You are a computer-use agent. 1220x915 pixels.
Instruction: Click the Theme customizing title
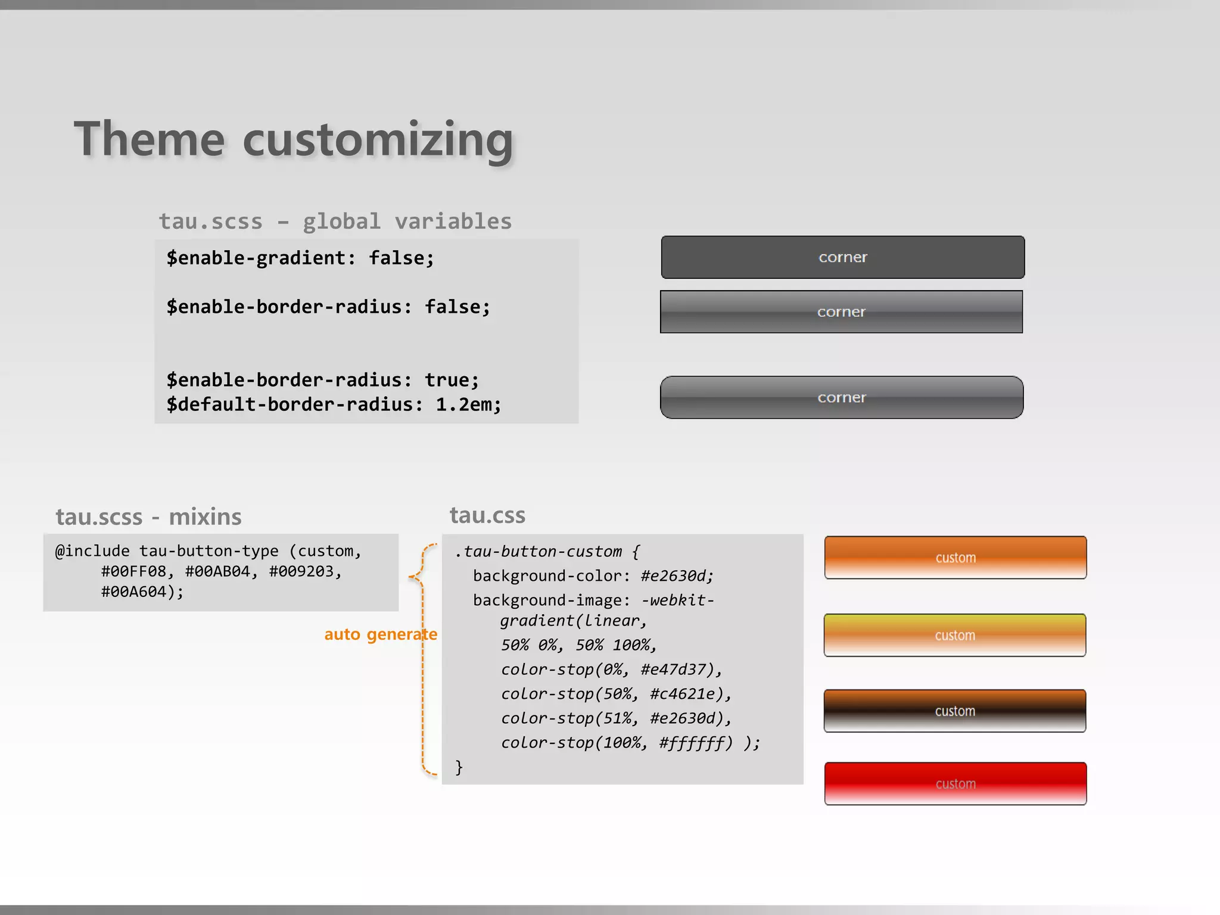[293, 139]
